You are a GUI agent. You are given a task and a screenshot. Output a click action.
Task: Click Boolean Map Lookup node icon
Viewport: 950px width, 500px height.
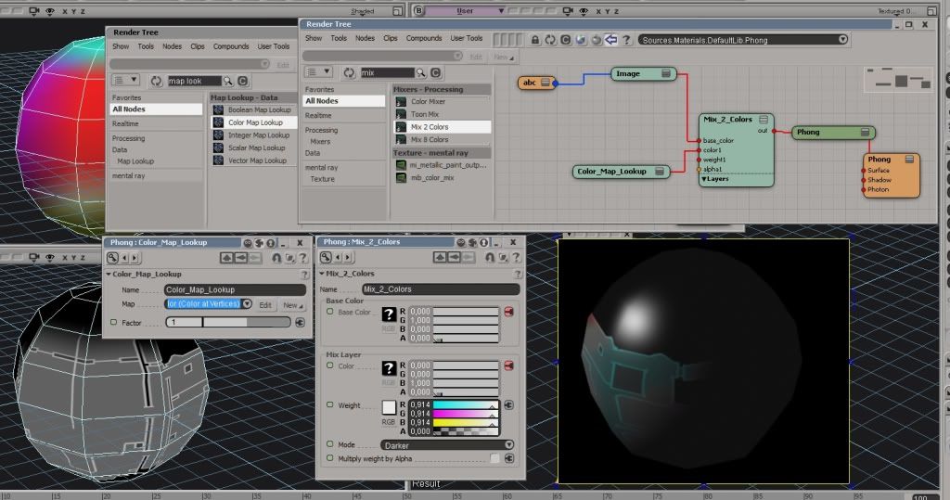tap(219, 109)
